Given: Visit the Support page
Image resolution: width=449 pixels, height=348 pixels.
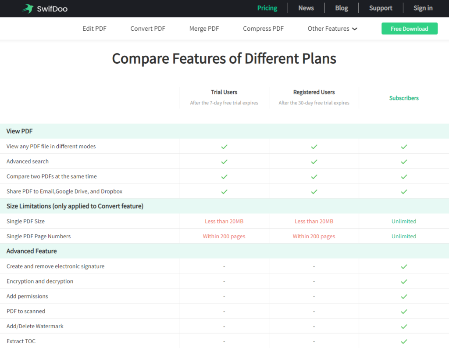Looking at the screenshot, I should click(381, 8).
